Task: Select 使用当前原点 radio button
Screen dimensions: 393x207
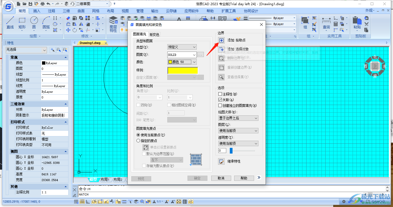Action: [x=138, y=135]
